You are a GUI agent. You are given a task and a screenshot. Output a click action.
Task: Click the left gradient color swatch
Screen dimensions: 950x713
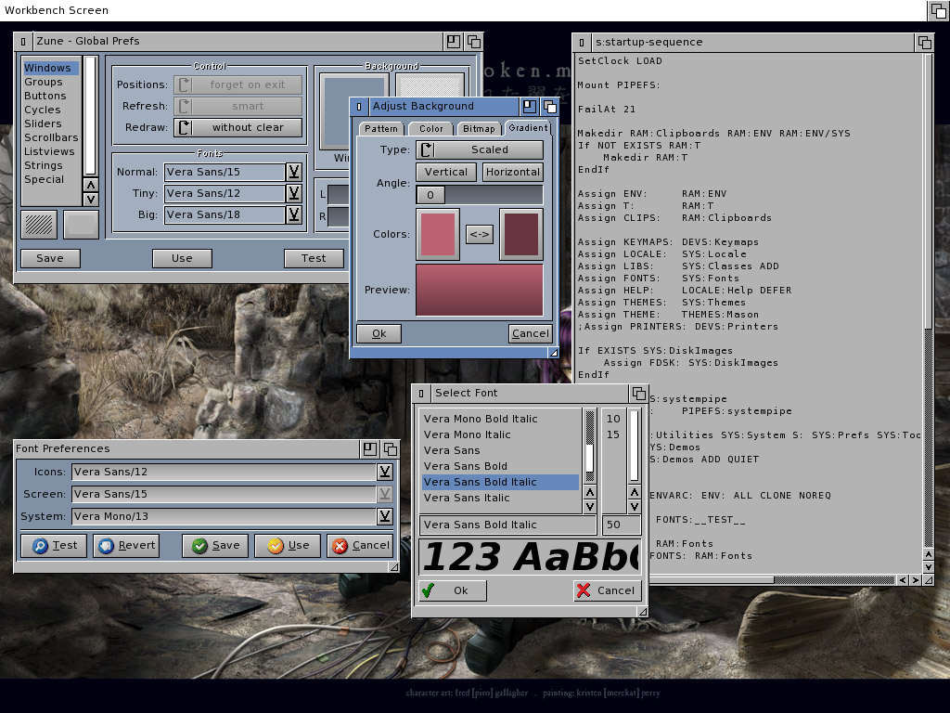(438, 234)
